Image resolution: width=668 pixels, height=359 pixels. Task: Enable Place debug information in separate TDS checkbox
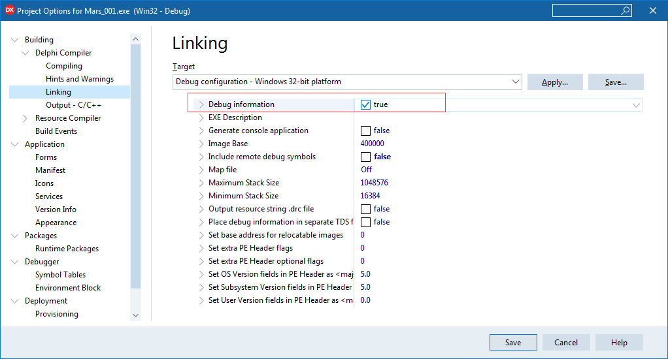pos(365,222)
